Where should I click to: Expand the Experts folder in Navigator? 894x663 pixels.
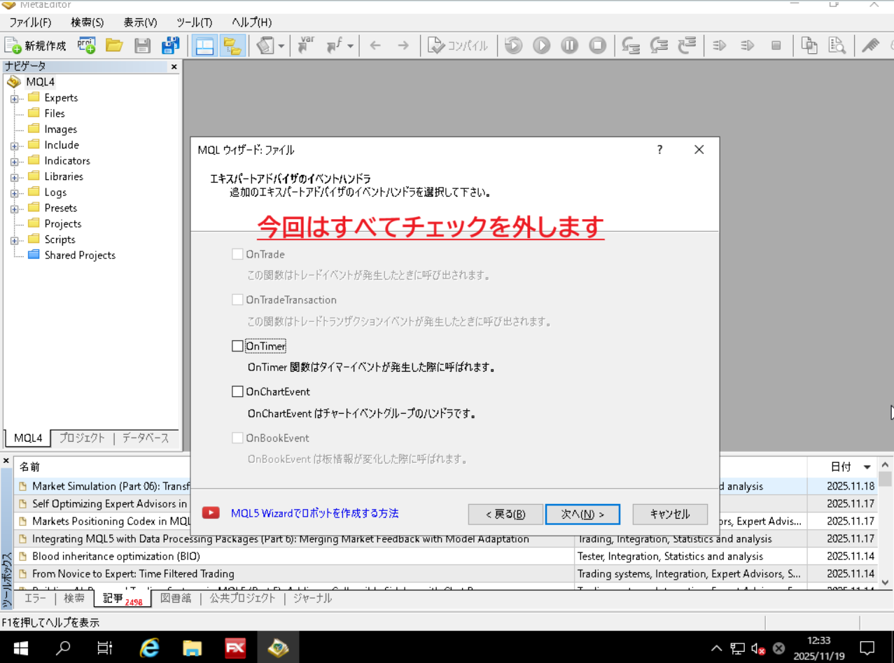15,97
